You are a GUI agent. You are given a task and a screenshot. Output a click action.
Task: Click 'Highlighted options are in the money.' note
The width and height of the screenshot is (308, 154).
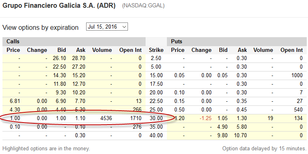46,149
